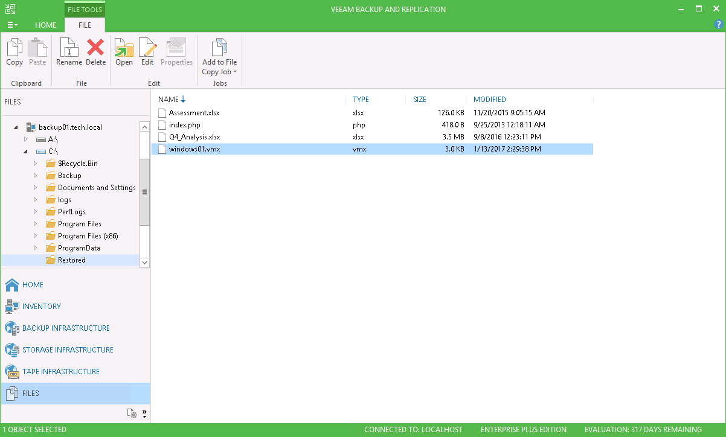Sort by the SIZE column header
Screen dimensions: 726x437
click(x=420, y=100)
